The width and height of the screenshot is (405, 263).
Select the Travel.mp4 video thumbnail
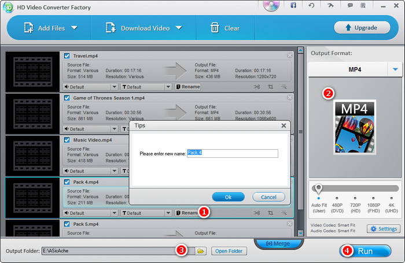click(x=32, y=72)
